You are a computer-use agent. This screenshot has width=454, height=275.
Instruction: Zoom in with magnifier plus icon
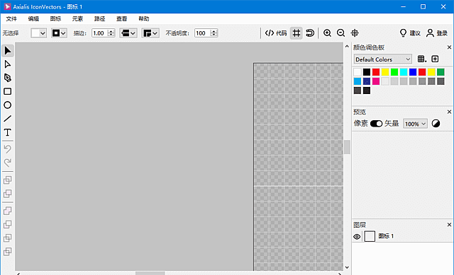pos(327,33)
